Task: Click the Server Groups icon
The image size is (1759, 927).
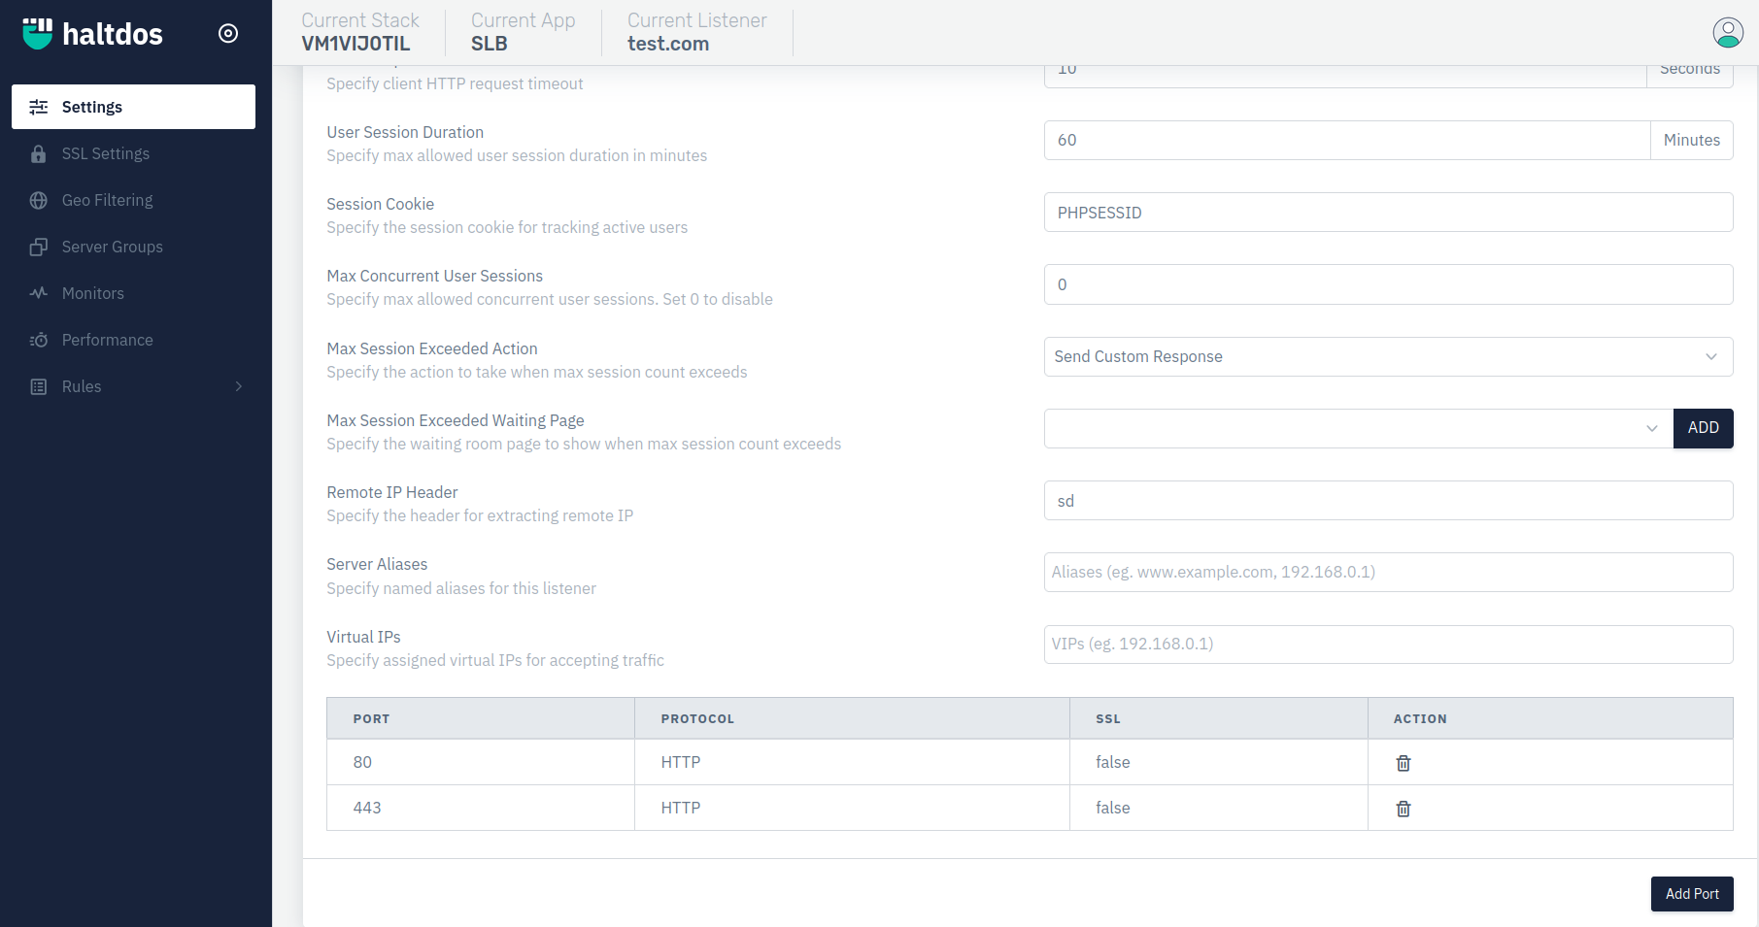Action: pos(39,248)
